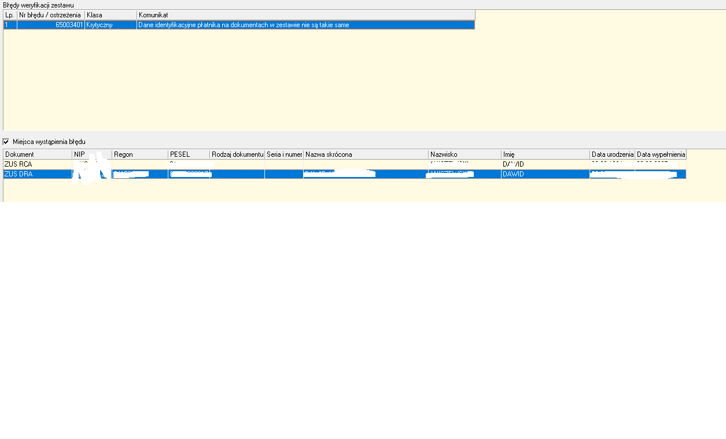Click the Data urodzenia column header
Screen dimensions: 726x439
click(x=612, y=154)
